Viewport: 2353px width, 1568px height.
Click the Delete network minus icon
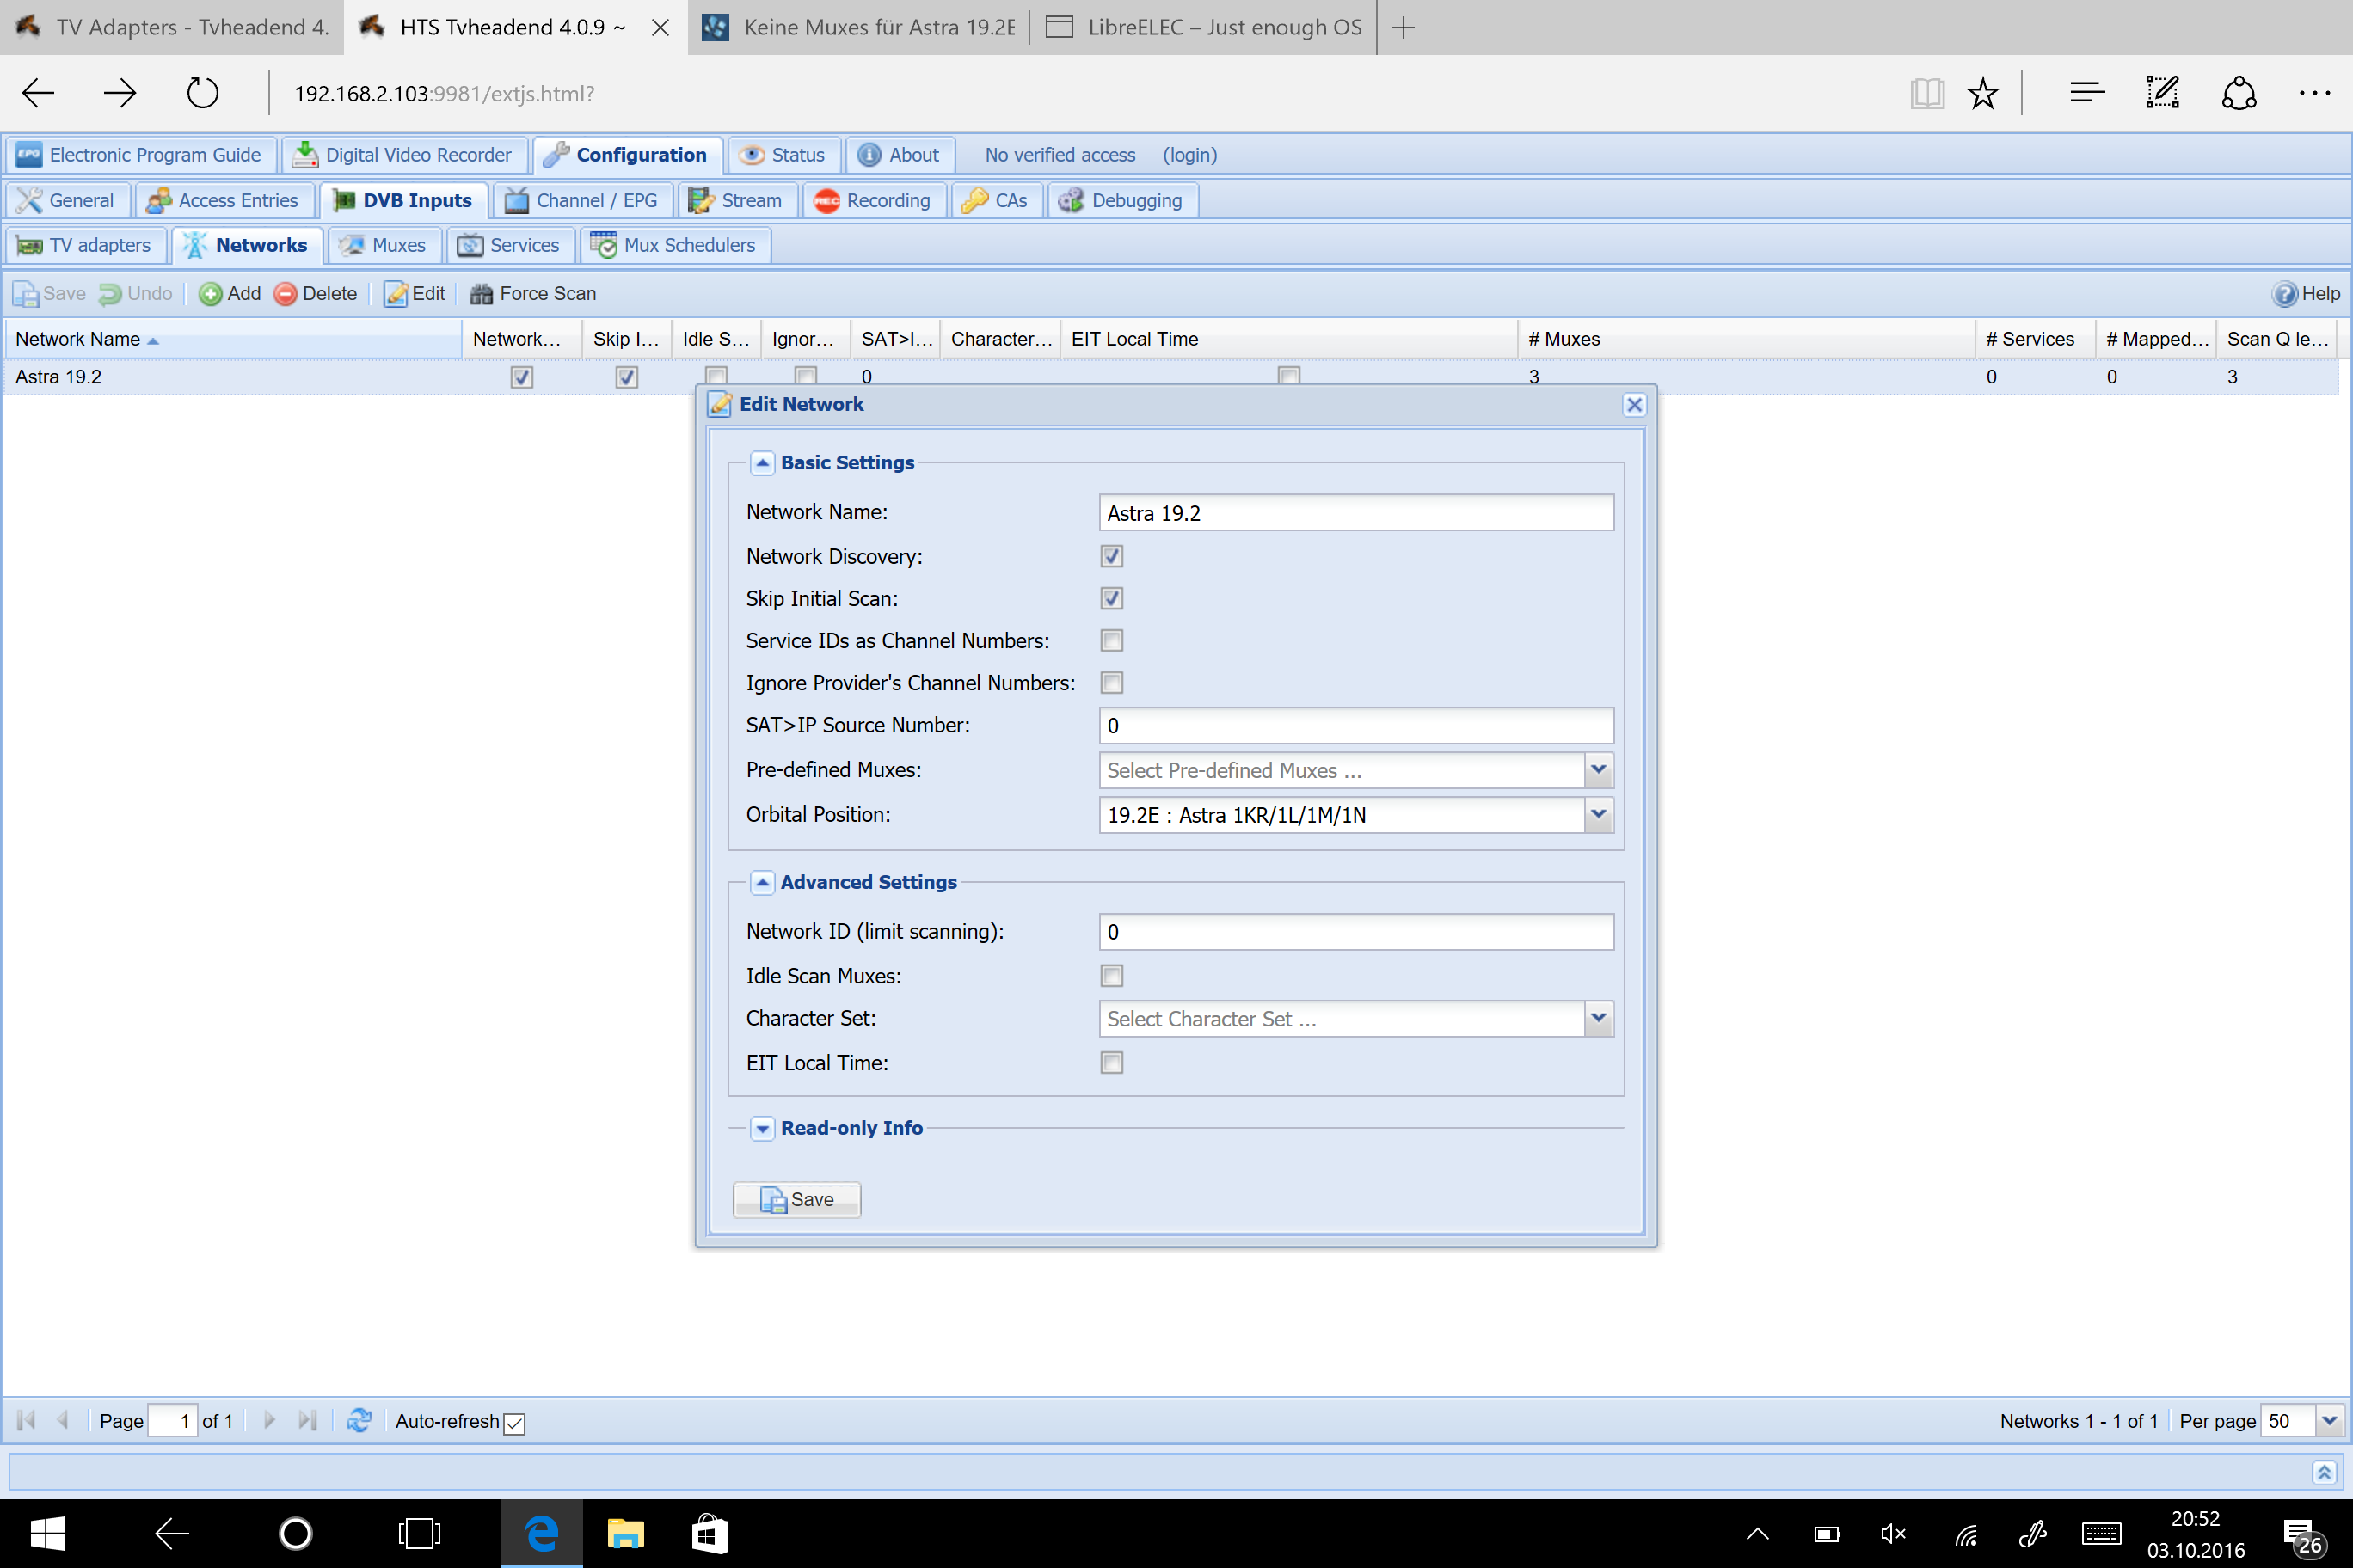[x=286, y=293]
